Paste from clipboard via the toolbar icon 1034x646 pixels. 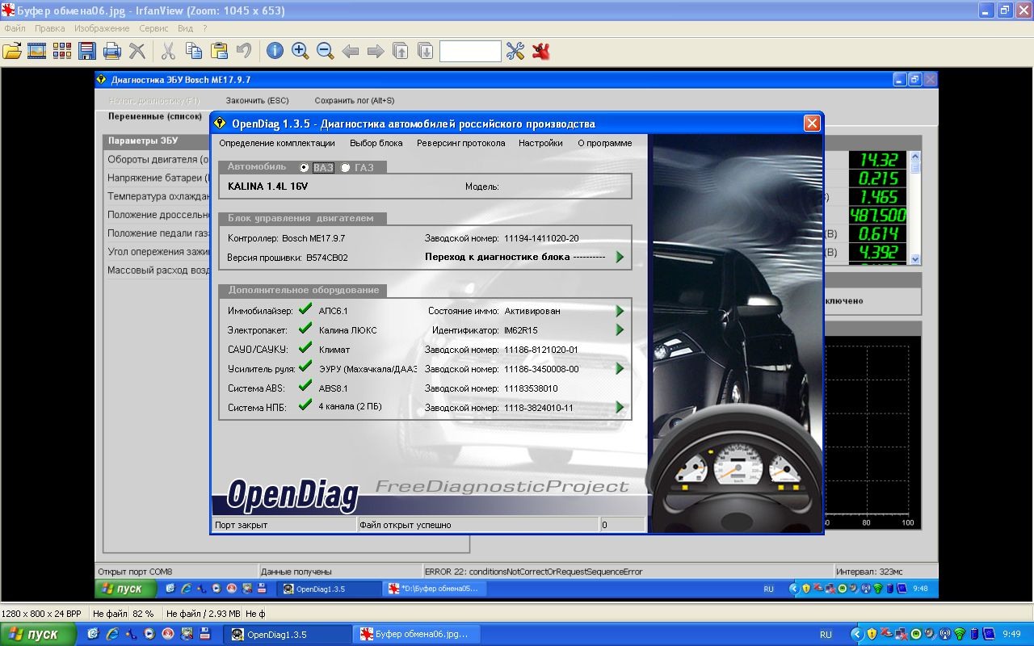(x=219, y=51)
